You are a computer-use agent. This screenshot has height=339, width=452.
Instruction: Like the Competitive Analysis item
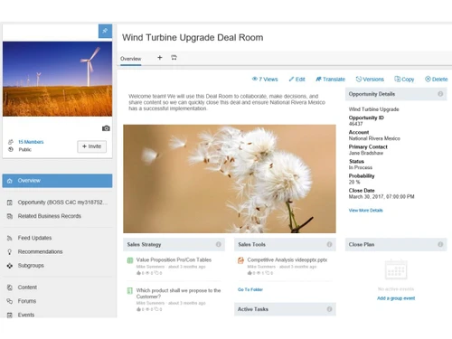(250, 273)
